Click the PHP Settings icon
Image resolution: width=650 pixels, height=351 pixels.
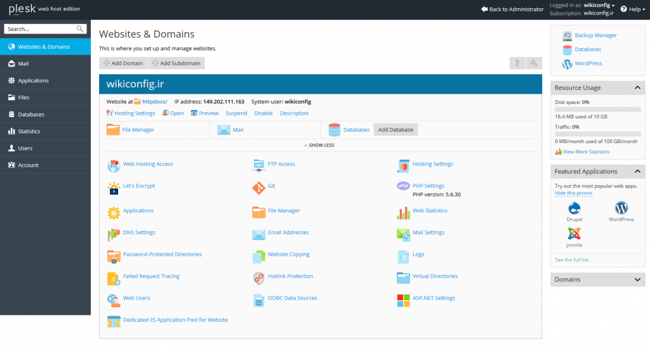403,186
